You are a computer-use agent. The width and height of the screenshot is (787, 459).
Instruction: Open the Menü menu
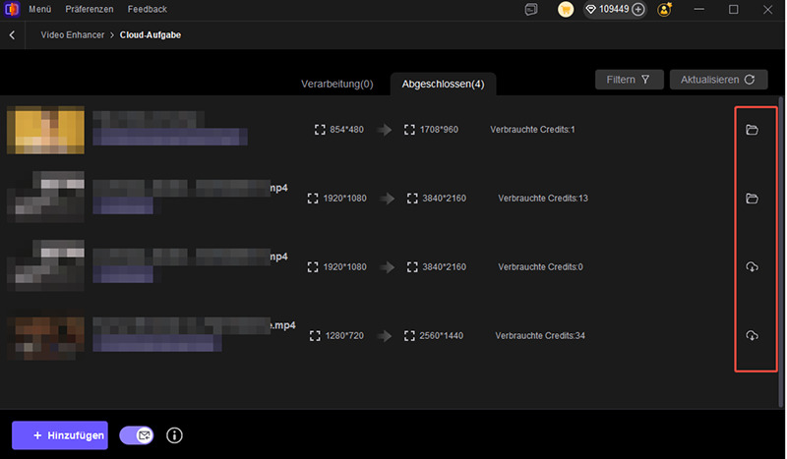tap(37, 10)
